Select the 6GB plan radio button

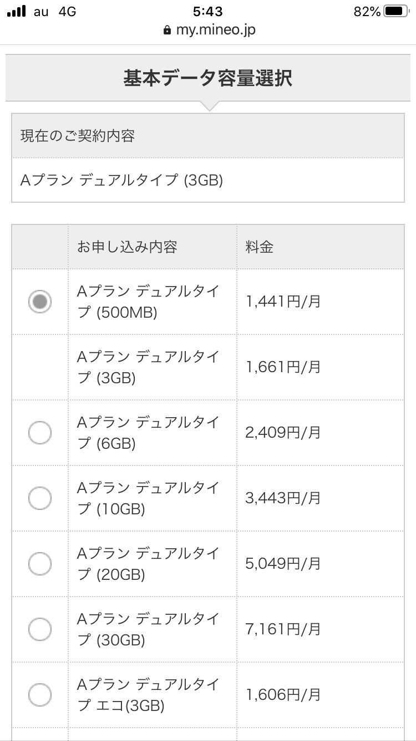(40, 433)
